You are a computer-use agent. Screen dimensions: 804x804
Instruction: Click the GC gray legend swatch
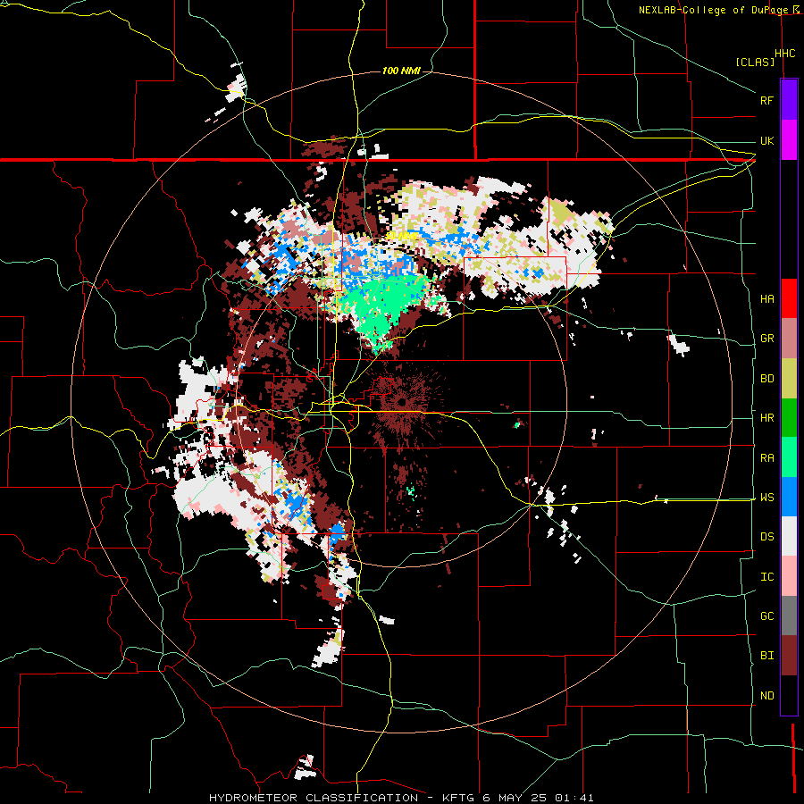tap(789, 616)
